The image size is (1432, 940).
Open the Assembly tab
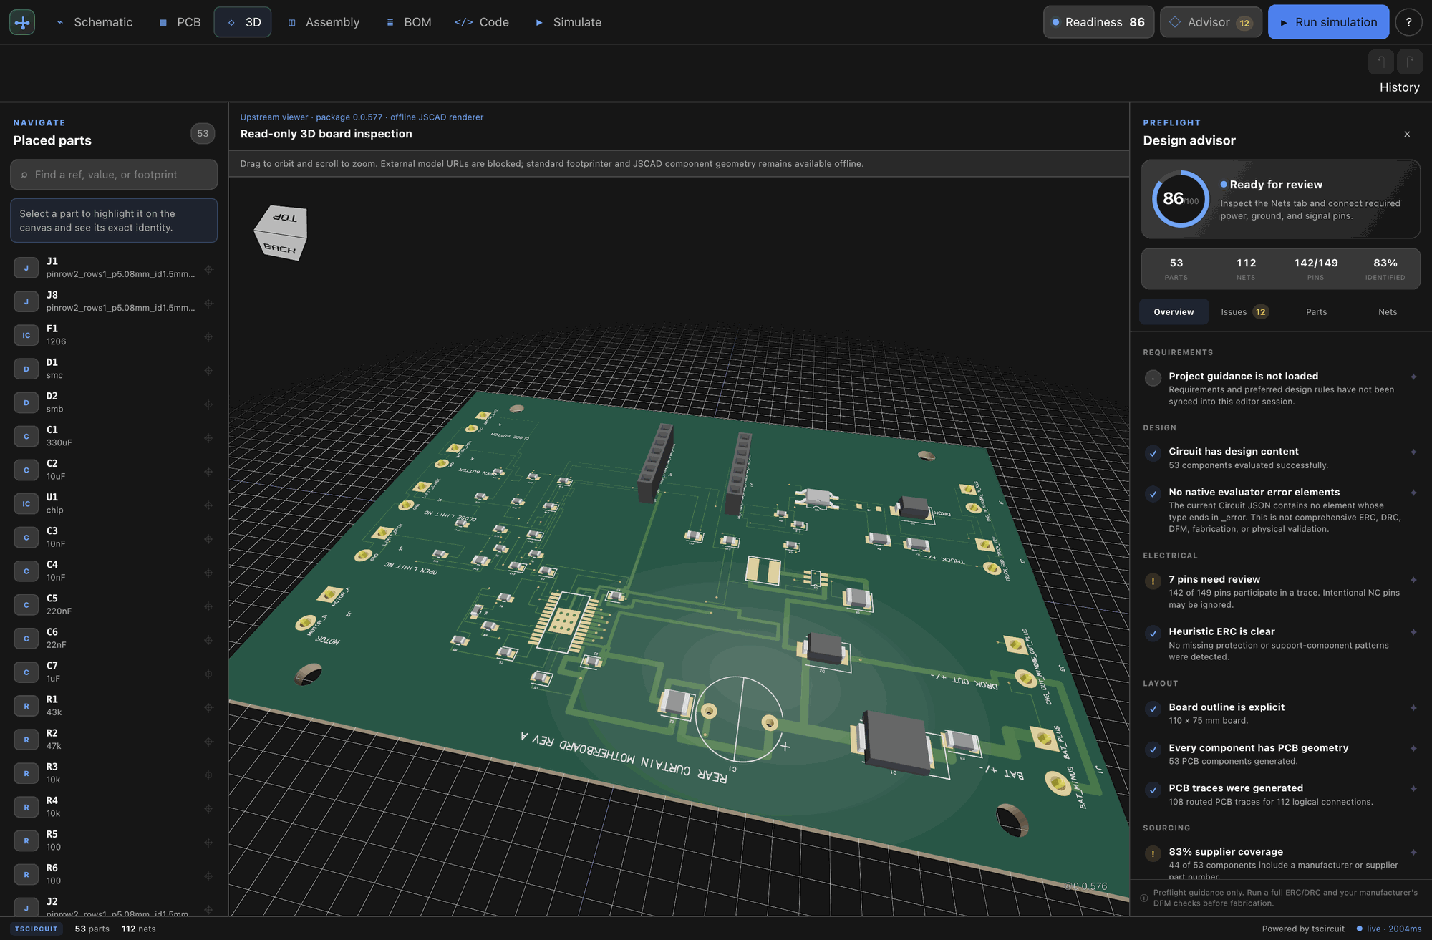[x=324, y=22]
